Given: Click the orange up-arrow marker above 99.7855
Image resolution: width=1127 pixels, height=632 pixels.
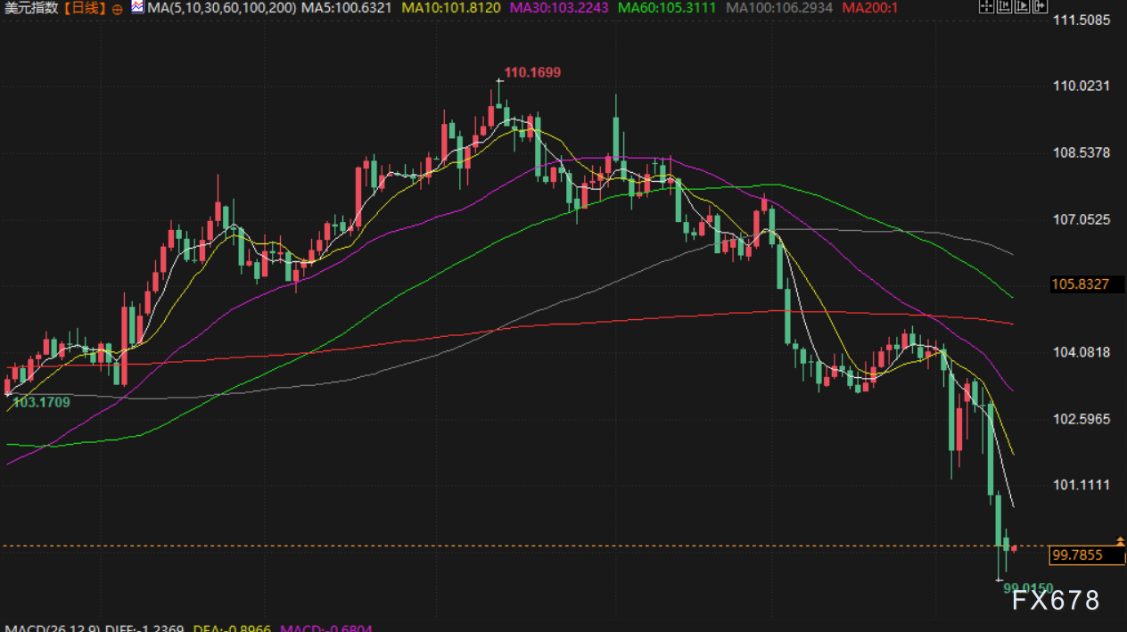Looking at the screenshot, I should [x=1121, y=541].
